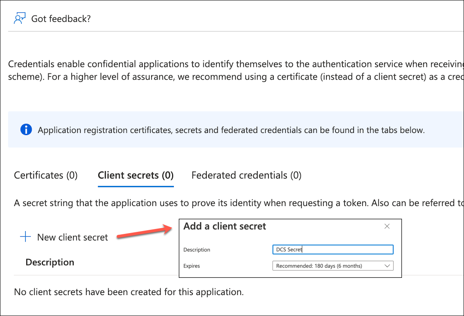Click the Expires label in dialog
The image size is (464, 316).
[192, 266]
